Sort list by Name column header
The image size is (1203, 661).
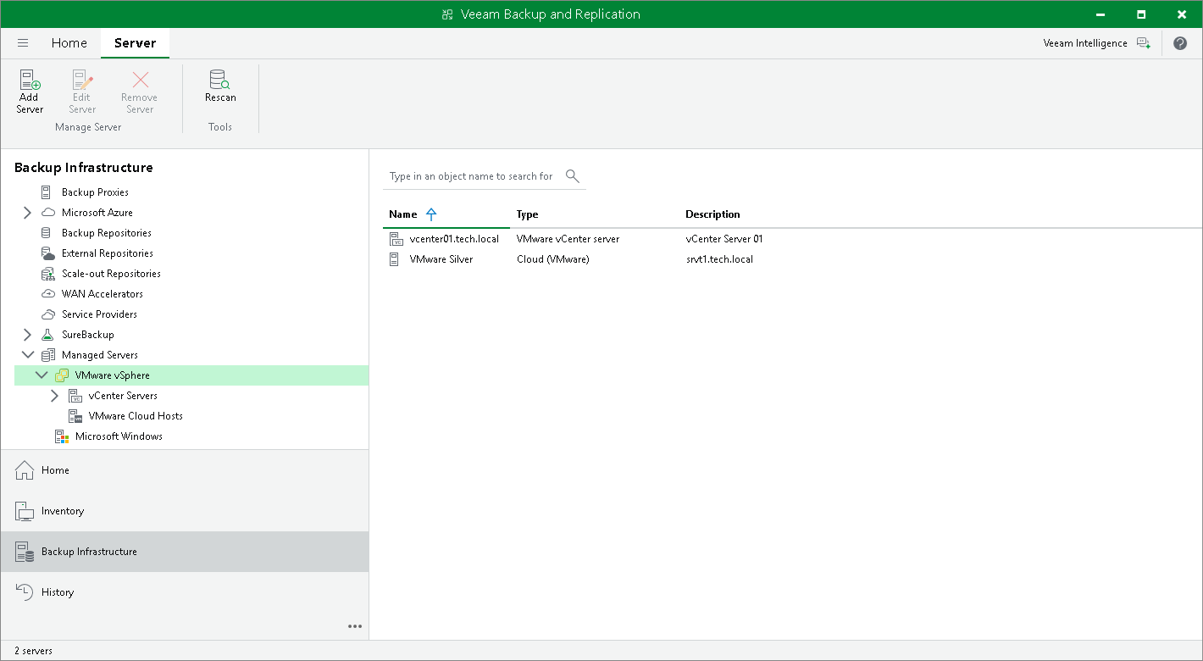click(x=403, y=214)
